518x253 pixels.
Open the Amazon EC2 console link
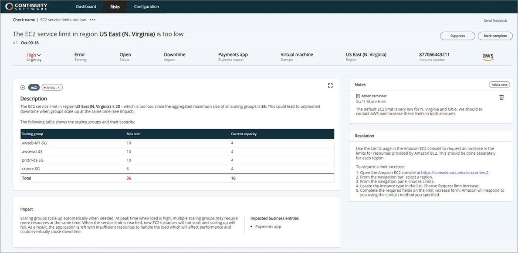tap(455, 172)
